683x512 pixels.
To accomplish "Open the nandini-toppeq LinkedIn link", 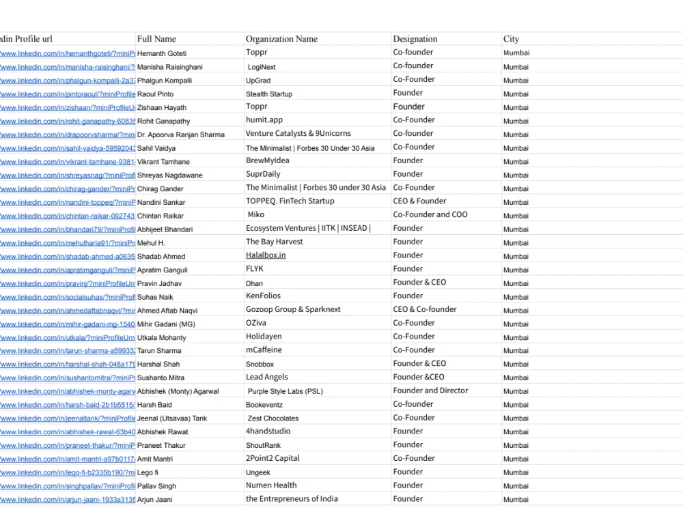I will 68,202.
